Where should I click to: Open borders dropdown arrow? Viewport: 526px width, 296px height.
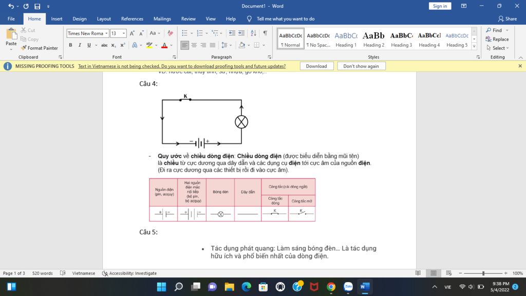tap(264, 45)
